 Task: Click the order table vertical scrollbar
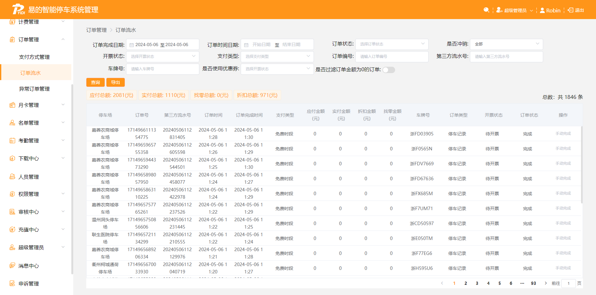pyautogui.click(x=582, y=165)
